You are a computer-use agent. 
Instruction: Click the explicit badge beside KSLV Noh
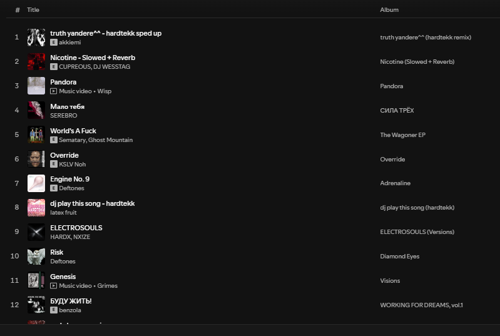coord(54,164)
